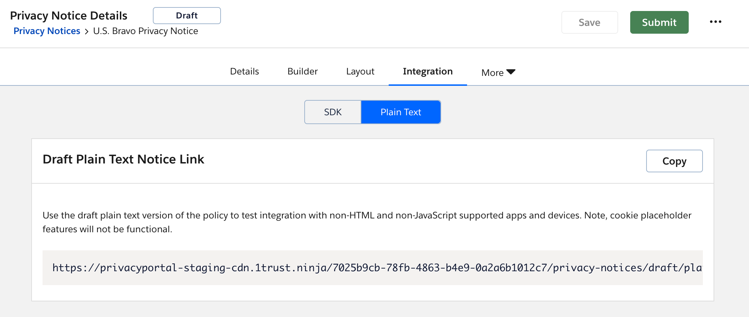Click the Draft Plain Text Notice Link heading
The image size is (749, 317).
123,160
